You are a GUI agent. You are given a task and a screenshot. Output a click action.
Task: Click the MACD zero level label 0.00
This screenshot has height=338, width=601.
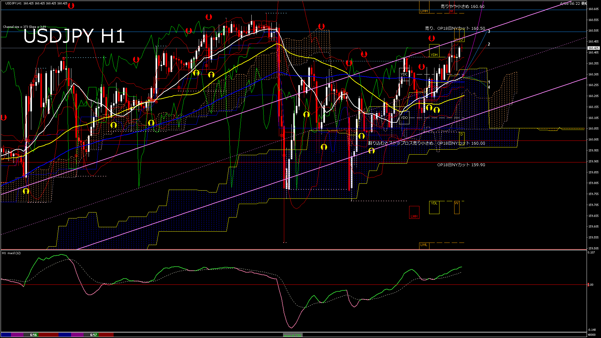tap(590, 285)
